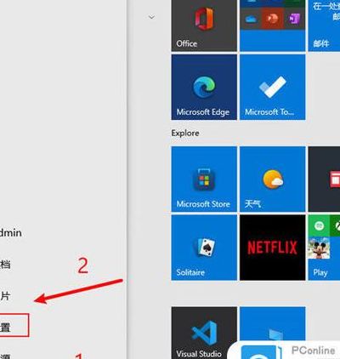Screen dimensions: 340x359
Task: Open the Microsoft Store tile
Action: (204, 179)
